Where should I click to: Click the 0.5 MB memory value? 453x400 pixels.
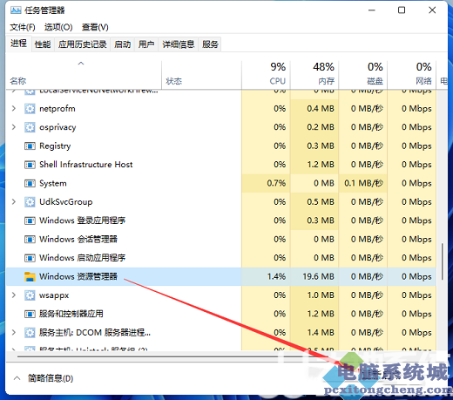pyautogui.click(x=321, y=202)
